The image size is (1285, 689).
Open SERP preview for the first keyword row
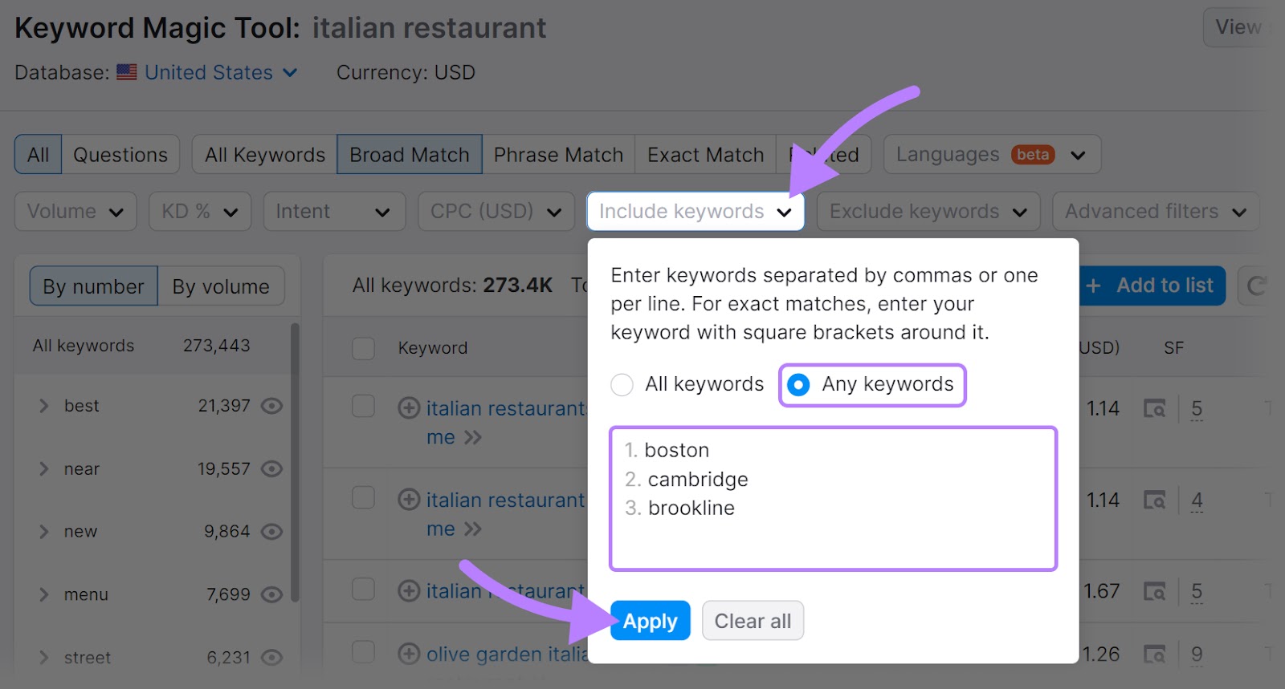[x=1156, y=408]
